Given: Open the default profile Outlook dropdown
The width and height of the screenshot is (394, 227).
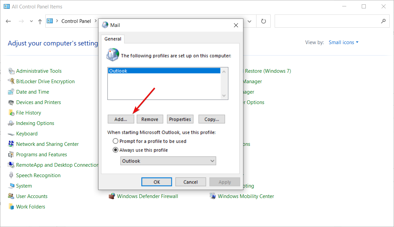Looking at the screenshot, I should 168,161.
